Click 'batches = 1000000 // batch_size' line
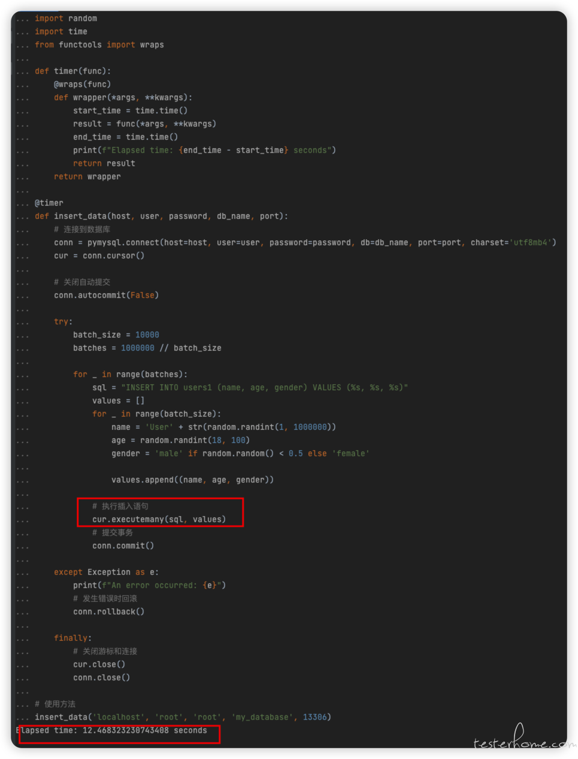 [x=147, y=348]
